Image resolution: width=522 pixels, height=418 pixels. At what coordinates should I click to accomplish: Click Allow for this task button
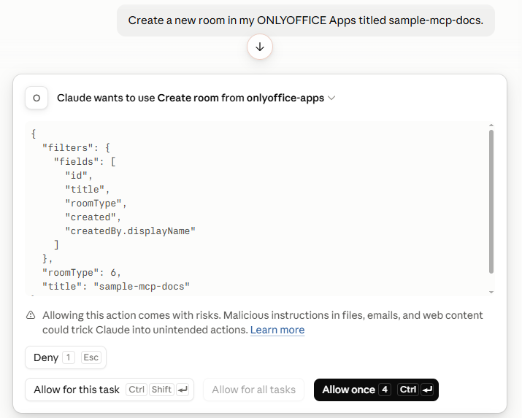pos(110,390)
